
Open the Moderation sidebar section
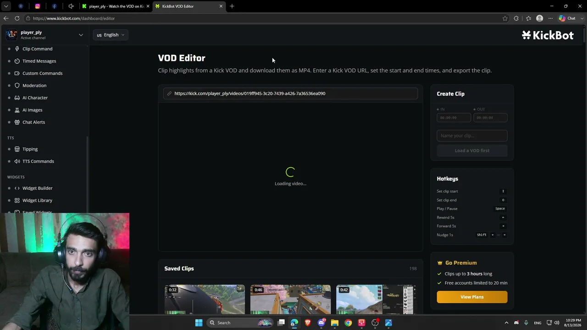click(34, 85)
